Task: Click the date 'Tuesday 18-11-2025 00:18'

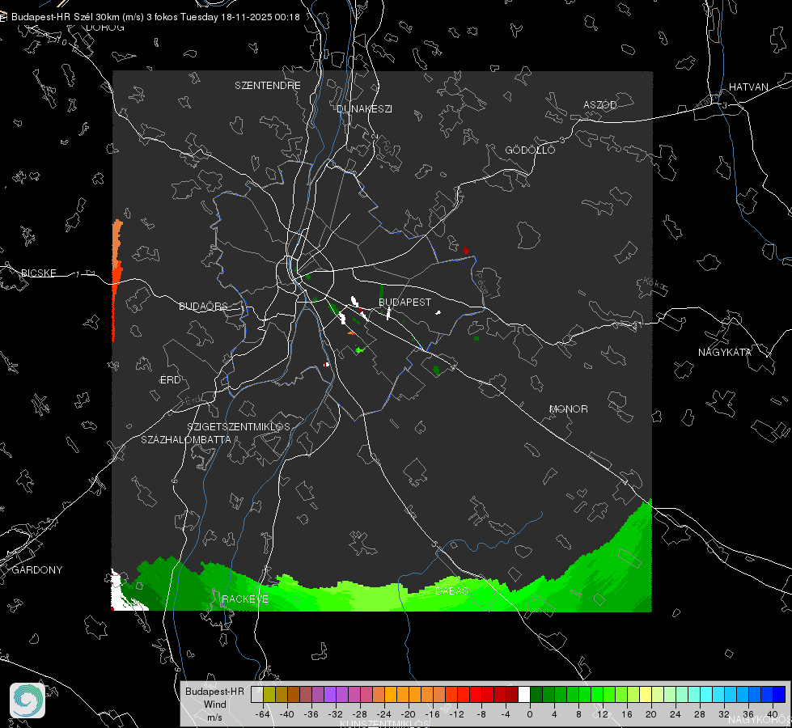Action: 240,17
